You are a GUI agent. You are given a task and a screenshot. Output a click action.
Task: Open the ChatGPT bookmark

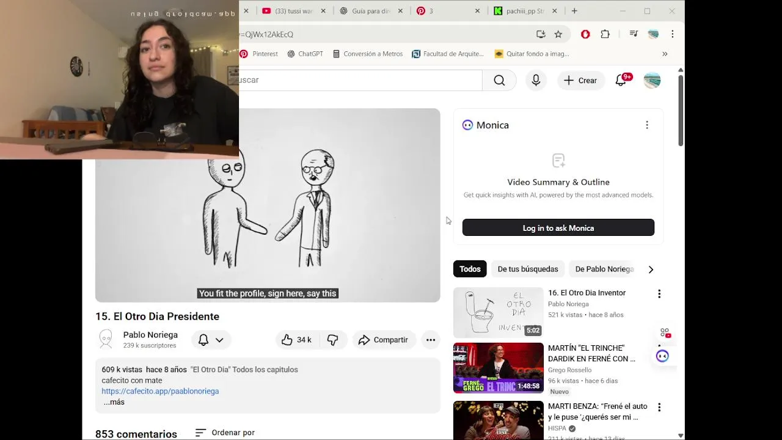[x=305, y=54]
